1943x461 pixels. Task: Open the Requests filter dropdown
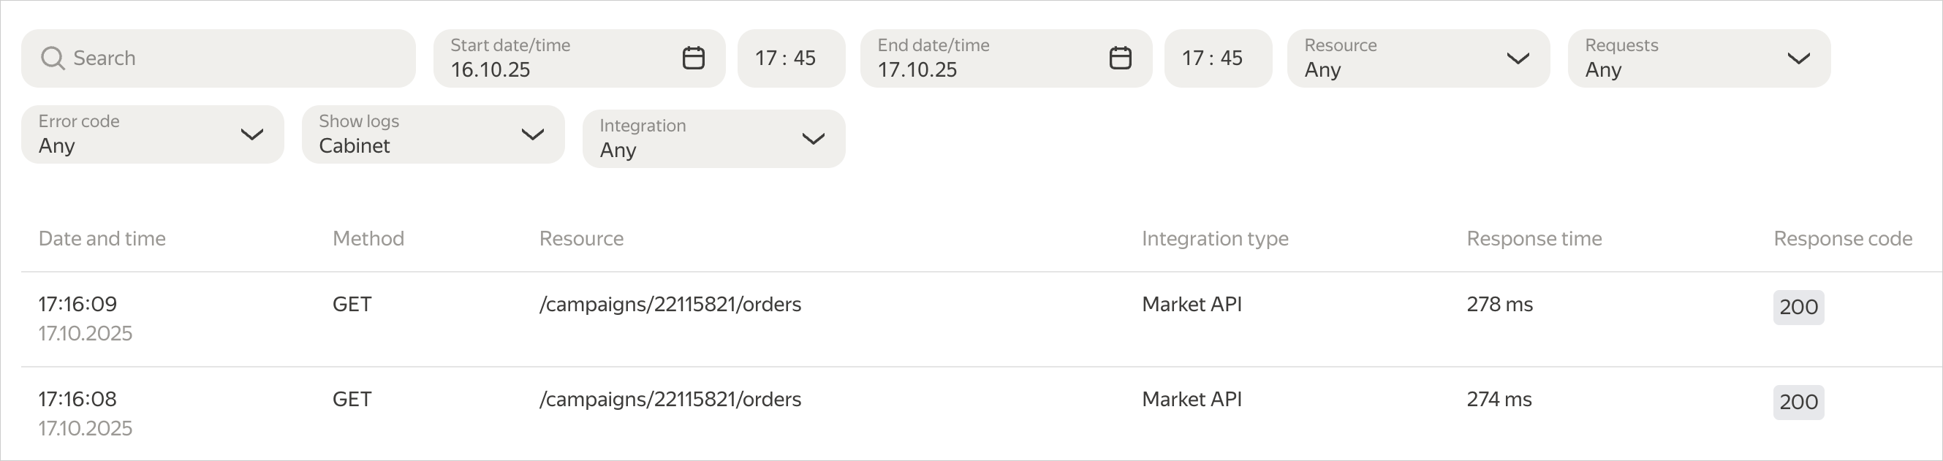click(x=1699, y=58)
